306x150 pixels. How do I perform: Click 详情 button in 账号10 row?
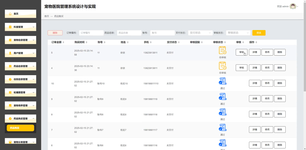255,83
